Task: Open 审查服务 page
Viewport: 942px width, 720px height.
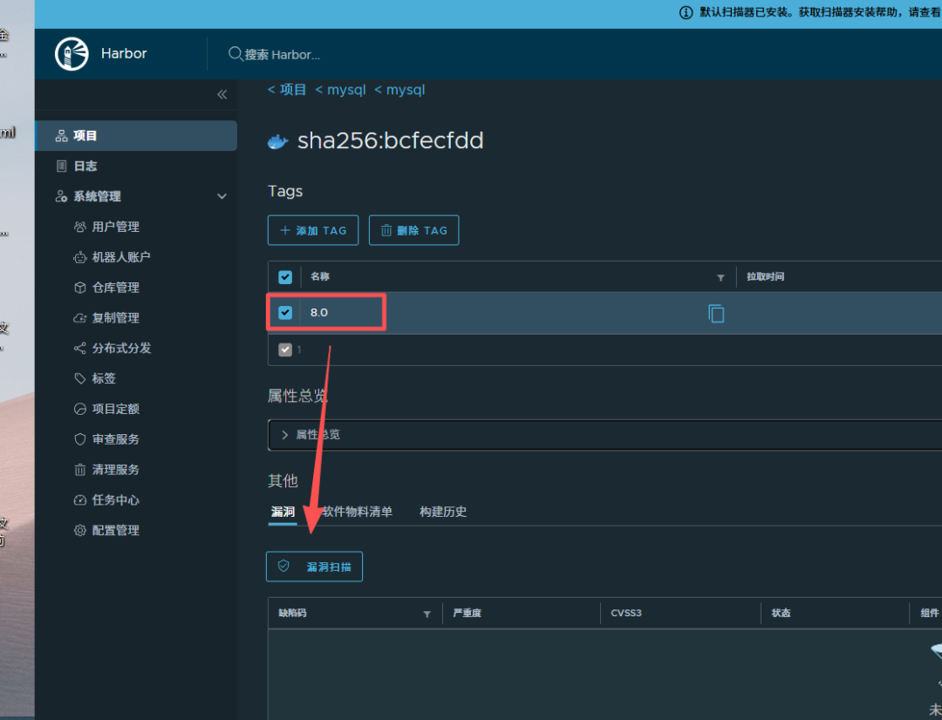Action: 115,439
